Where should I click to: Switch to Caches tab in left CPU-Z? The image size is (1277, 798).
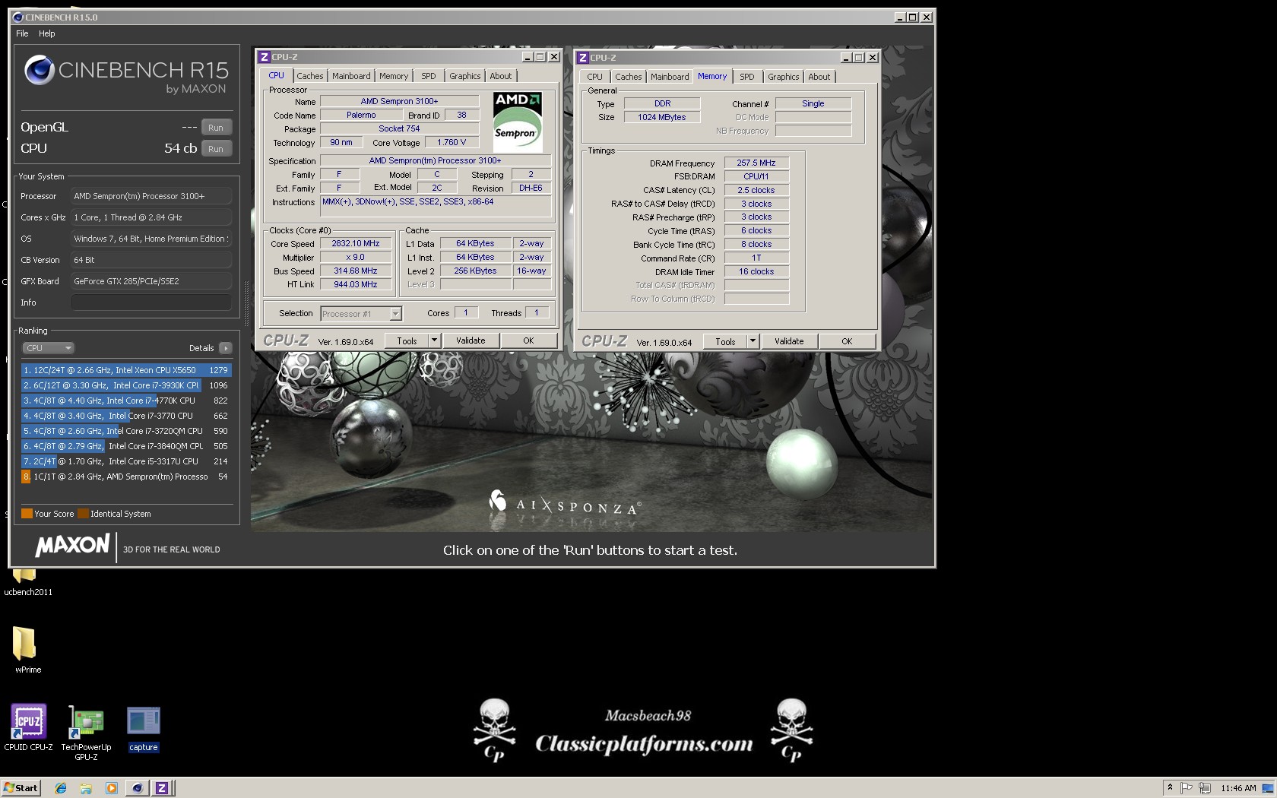(x=310, y=76)
